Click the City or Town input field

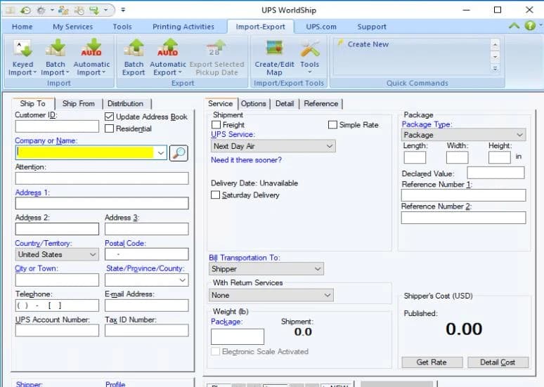pyautogui.click(x=57, y=280)
